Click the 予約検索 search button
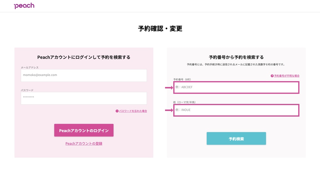Screen dimensions: 320x178 click(236, 138)
